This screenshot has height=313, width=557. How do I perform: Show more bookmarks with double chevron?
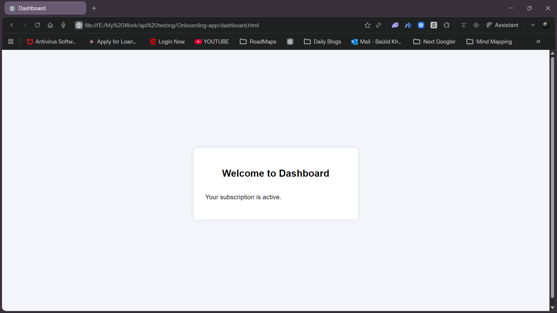point(538,42)
